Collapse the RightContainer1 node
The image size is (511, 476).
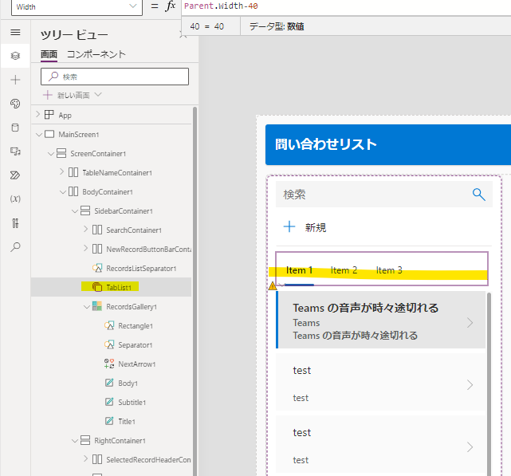[75, 441]
